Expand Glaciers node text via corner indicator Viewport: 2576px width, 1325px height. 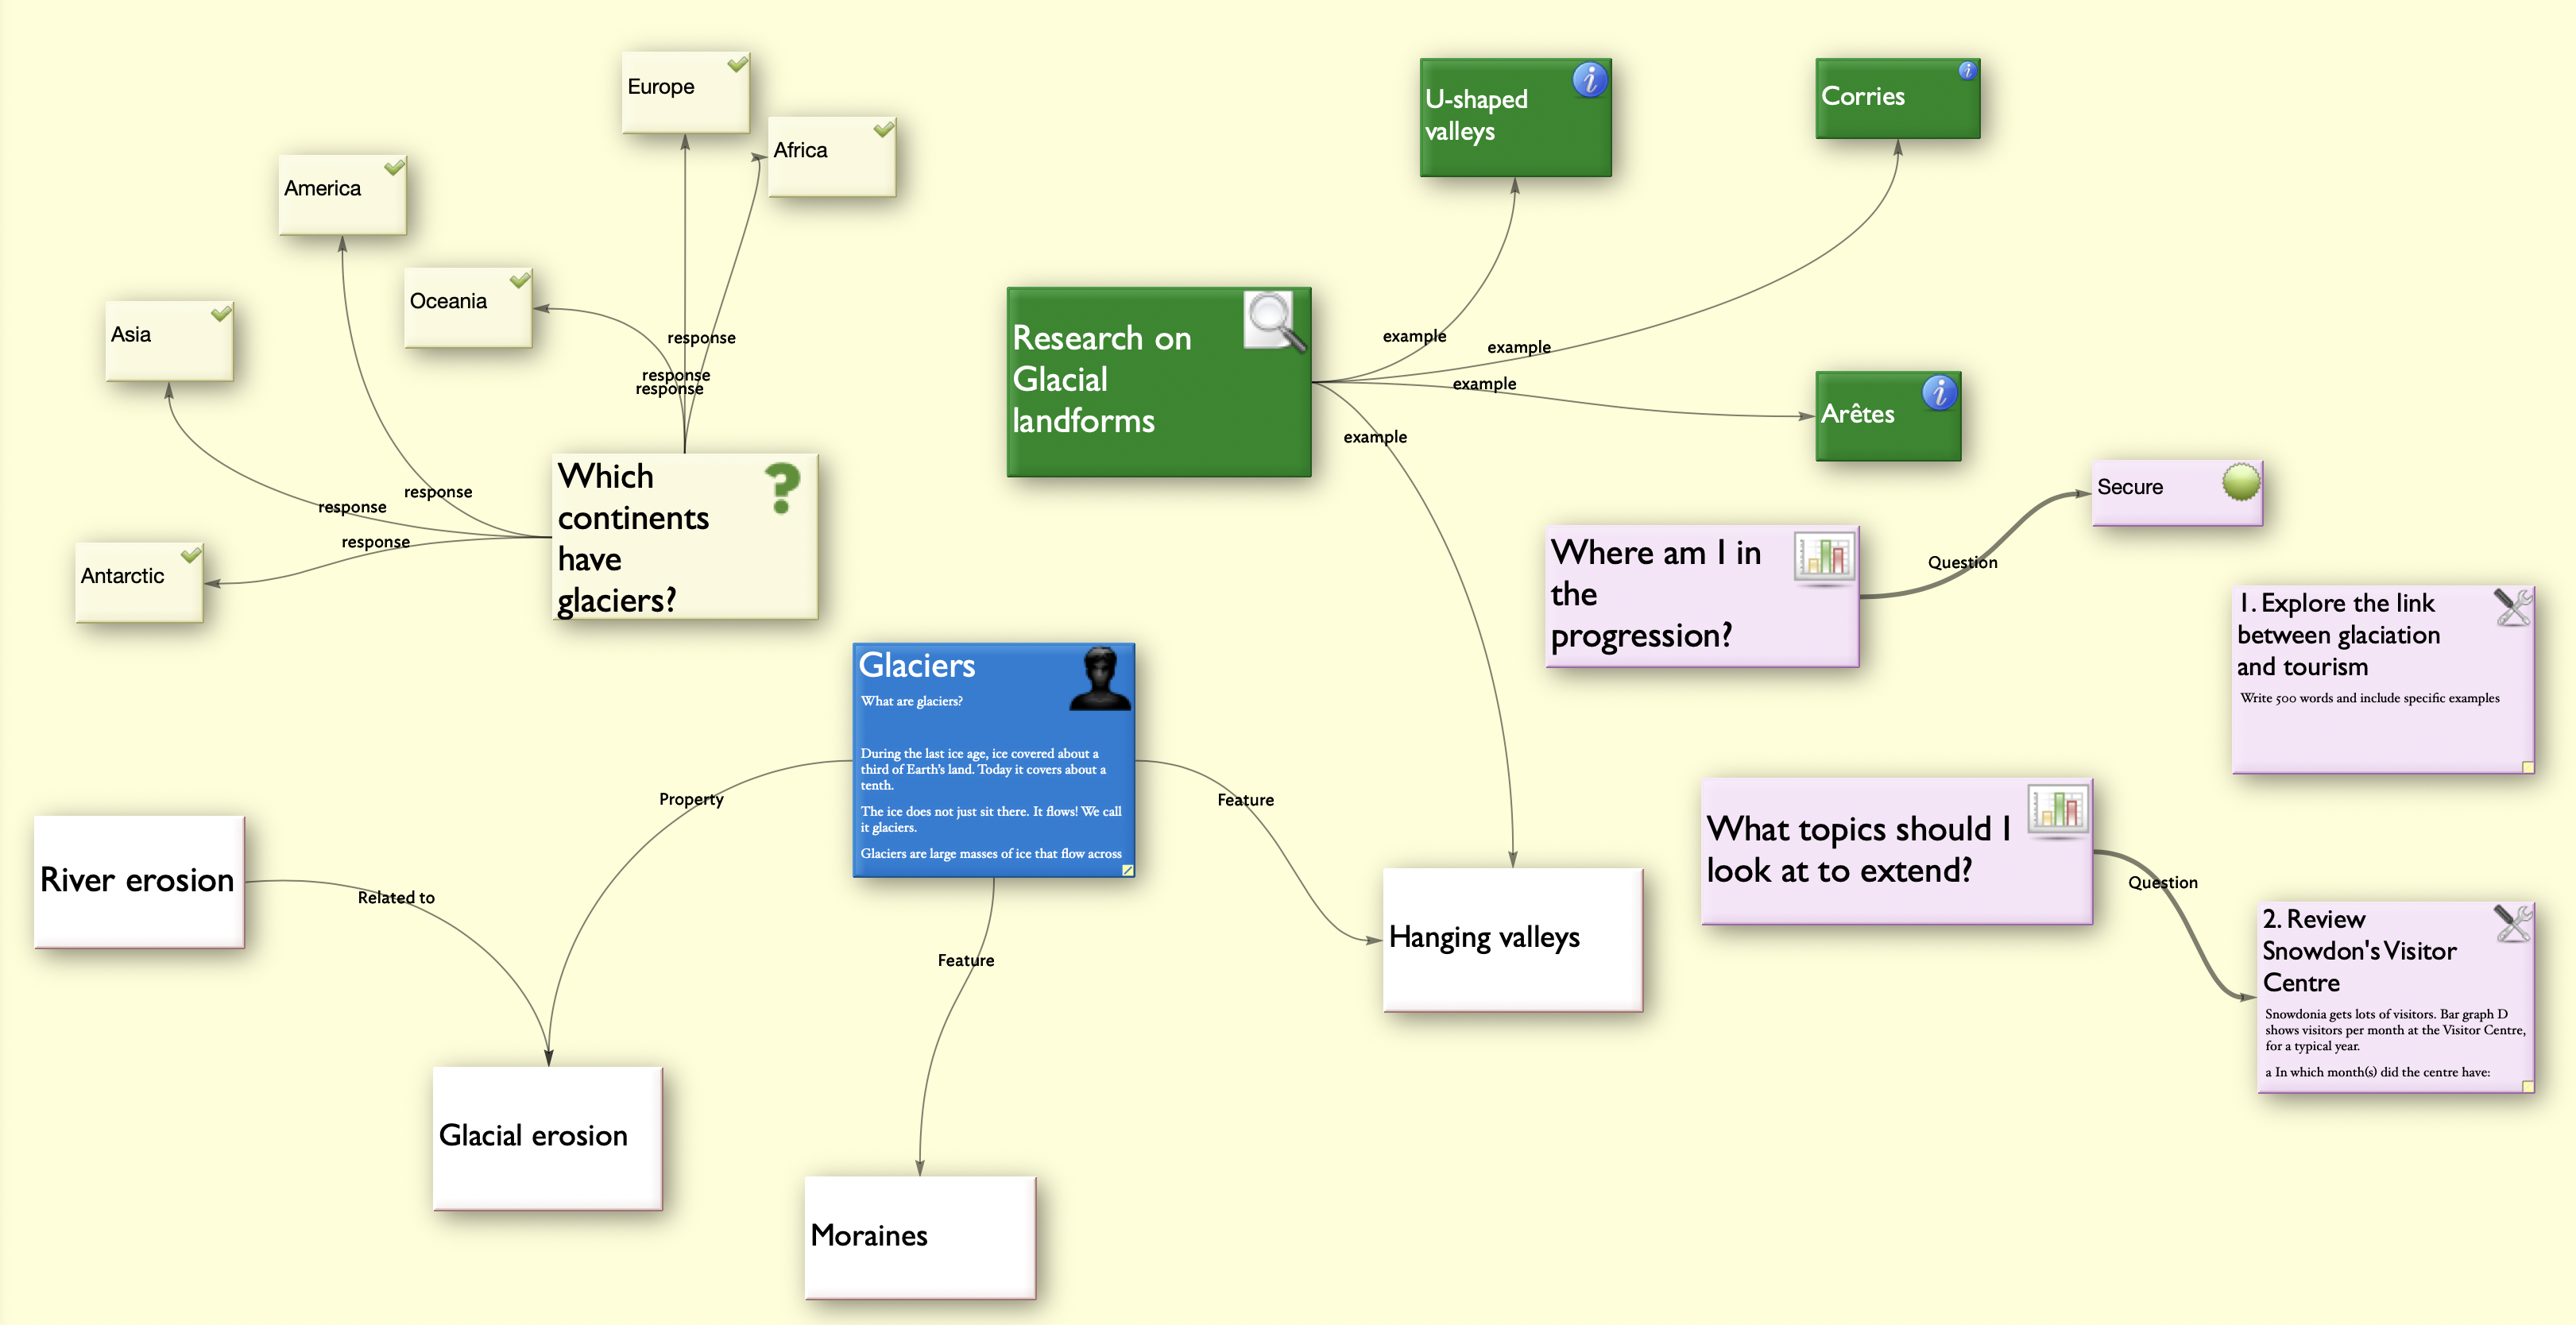coord(1127,870)
